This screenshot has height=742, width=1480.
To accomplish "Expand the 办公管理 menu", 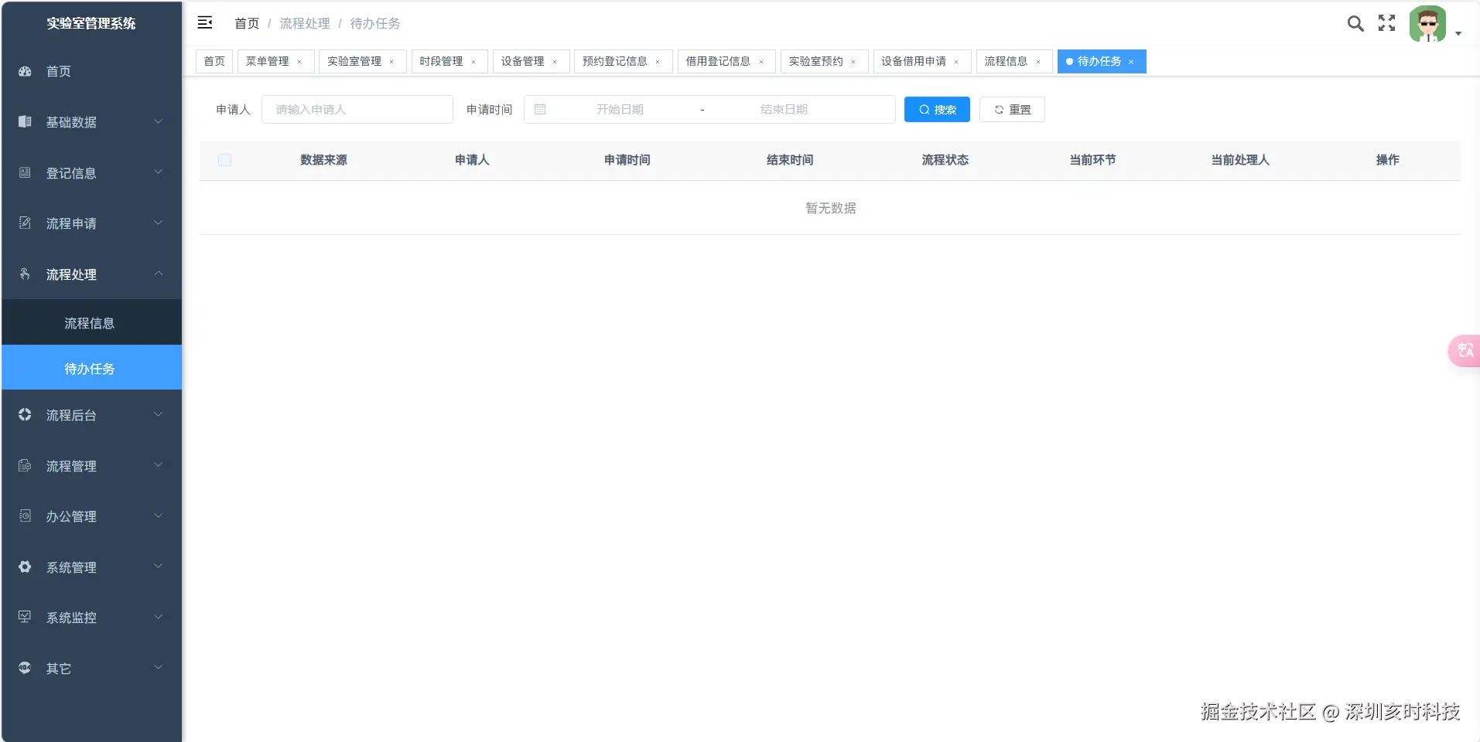I will click(x=159, y=516).
